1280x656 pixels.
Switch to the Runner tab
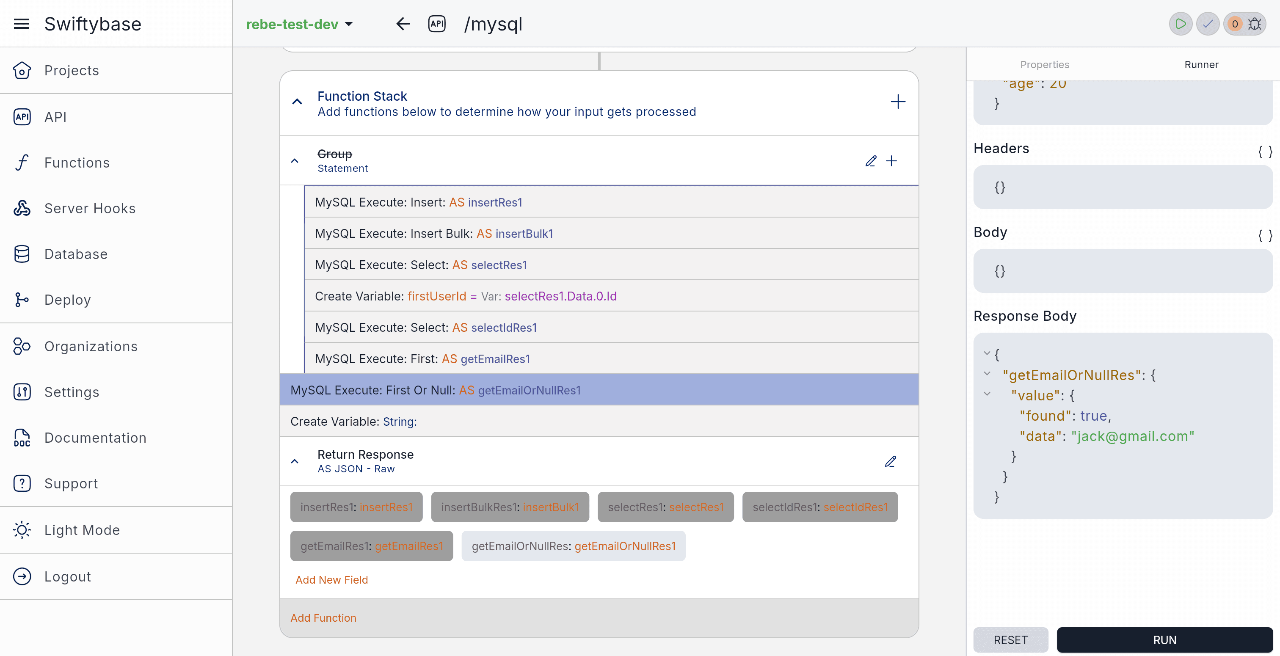1201,65
